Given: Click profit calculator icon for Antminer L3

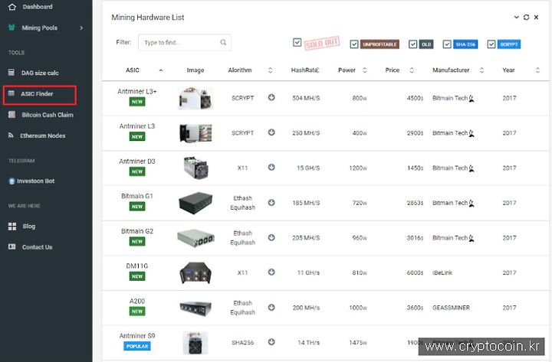Looking at the screenshot, I should pyautogui.click(x=271, y=132).
